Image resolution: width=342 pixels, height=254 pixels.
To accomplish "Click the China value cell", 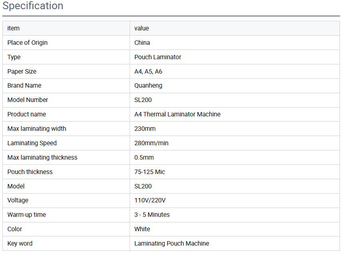I will [142, 43].
